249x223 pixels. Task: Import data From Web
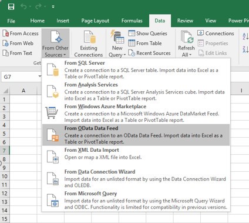tap(18, 44)
